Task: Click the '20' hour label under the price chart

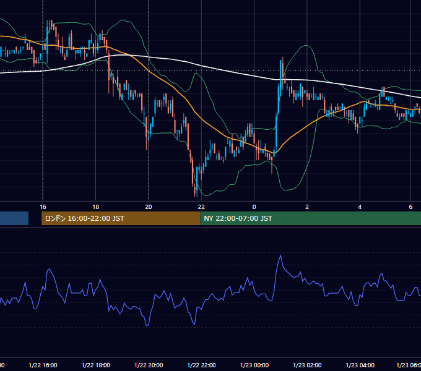Action: (x=149, y=207)
